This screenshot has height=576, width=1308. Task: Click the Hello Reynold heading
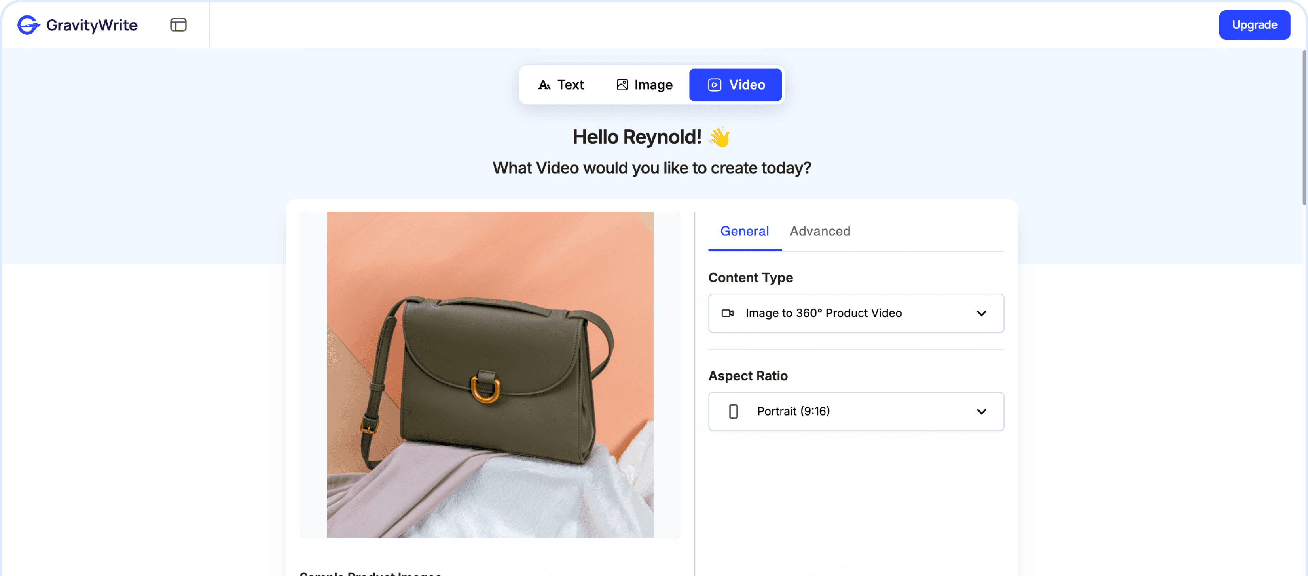[x=637, y=137]
